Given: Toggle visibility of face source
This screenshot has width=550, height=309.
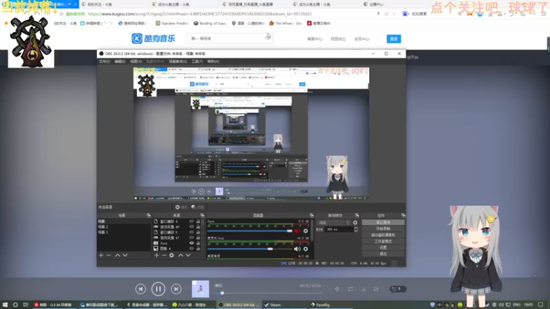Looking at the screenshot, I should click(192, 243).
